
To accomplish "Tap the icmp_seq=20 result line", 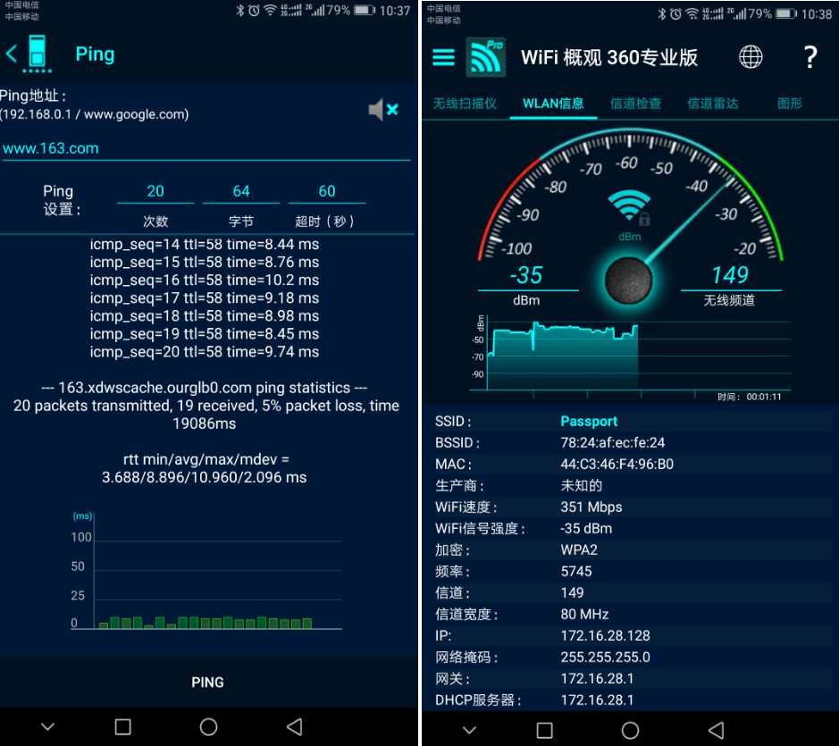I will [205, 352].
